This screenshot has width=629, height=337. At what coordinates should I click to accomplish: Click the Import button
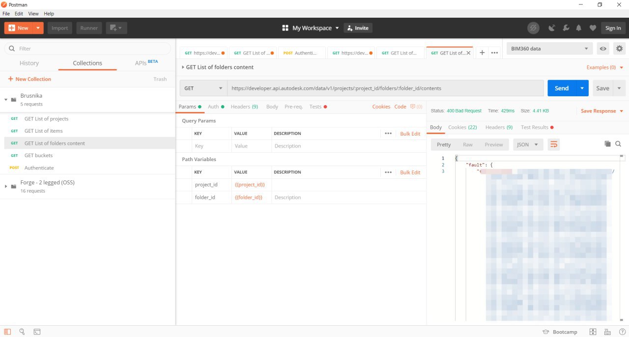[x=60, y=28]
